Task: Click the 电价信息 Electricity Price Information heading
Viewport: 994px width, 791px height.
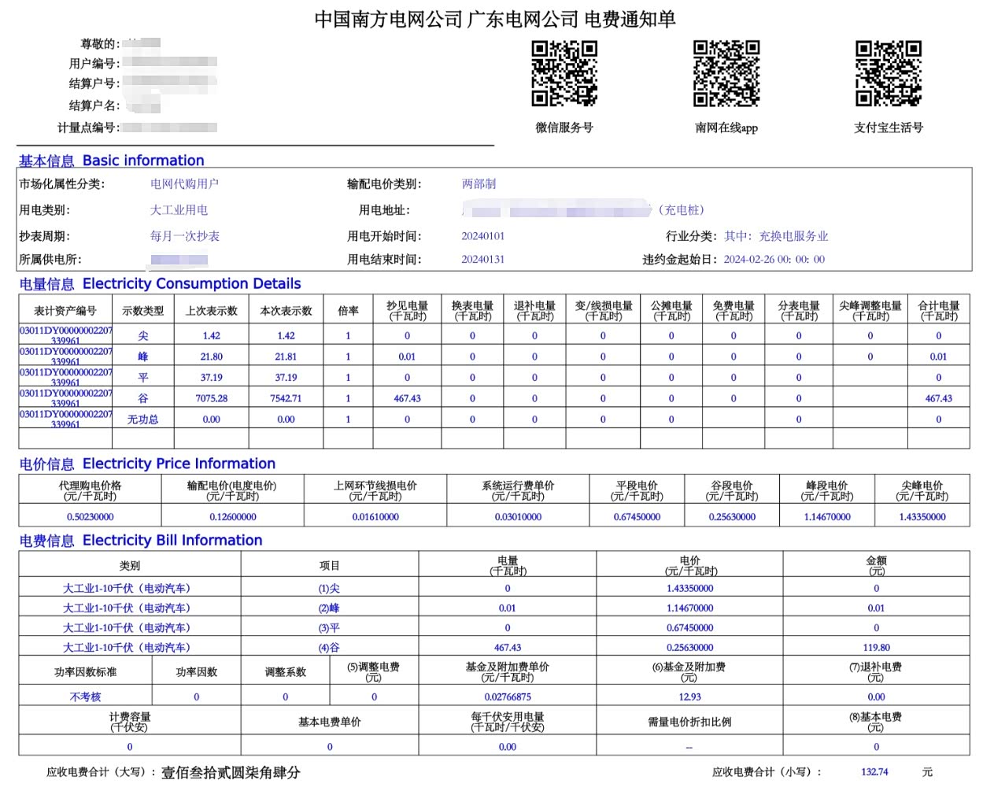Action: pyautogui.click(x=147, y=464)
